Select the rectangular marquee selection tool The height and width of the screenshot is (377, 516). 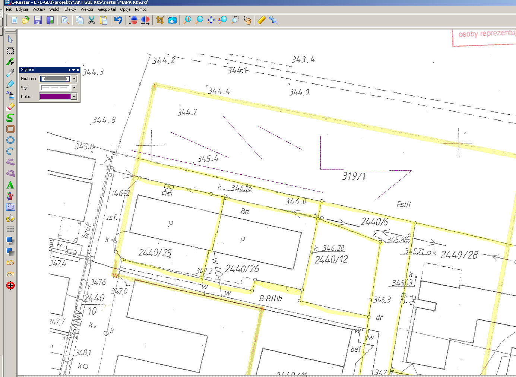coord(10,51)
